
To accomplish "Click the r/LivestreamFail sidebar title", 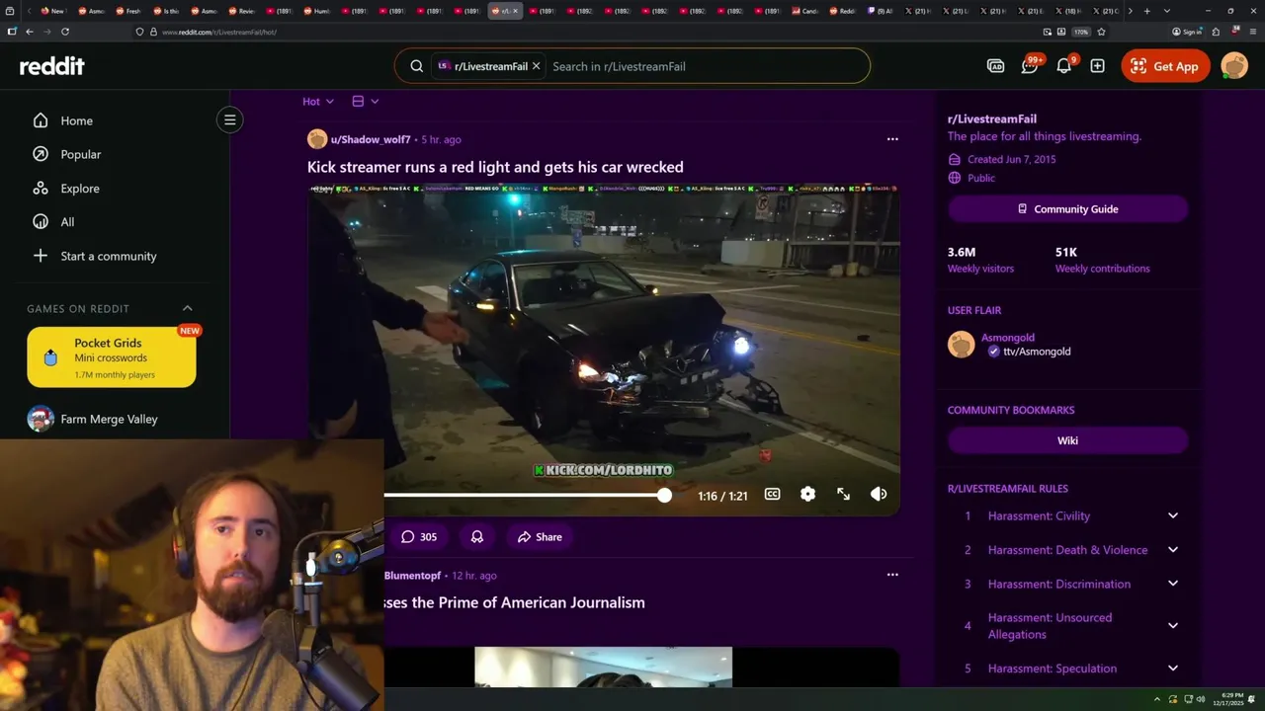I will click(991, 118).
